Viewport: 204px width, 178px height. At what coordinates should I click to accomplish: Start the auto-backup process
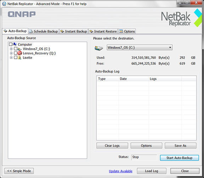tap(180, 158)
